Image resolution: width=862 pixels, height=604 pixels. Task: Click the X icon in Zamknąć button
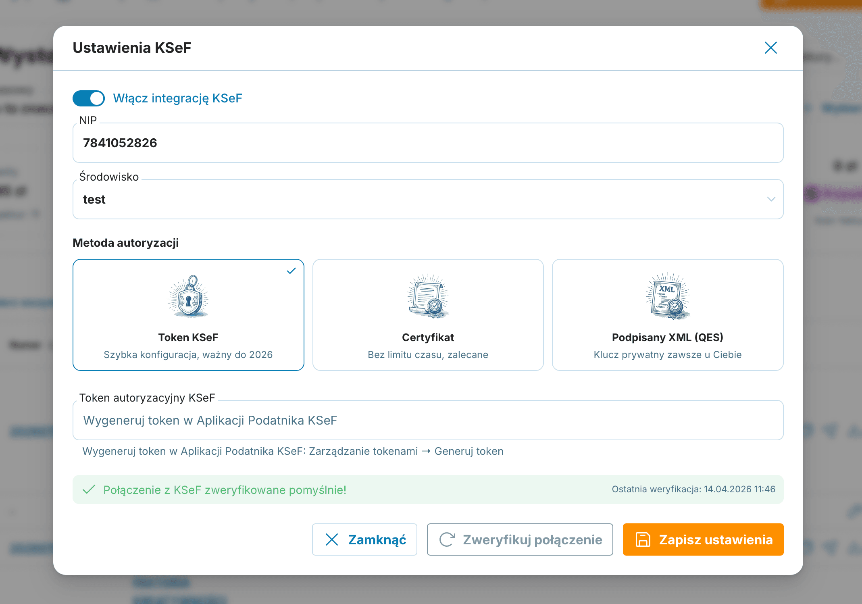(331, 539)
